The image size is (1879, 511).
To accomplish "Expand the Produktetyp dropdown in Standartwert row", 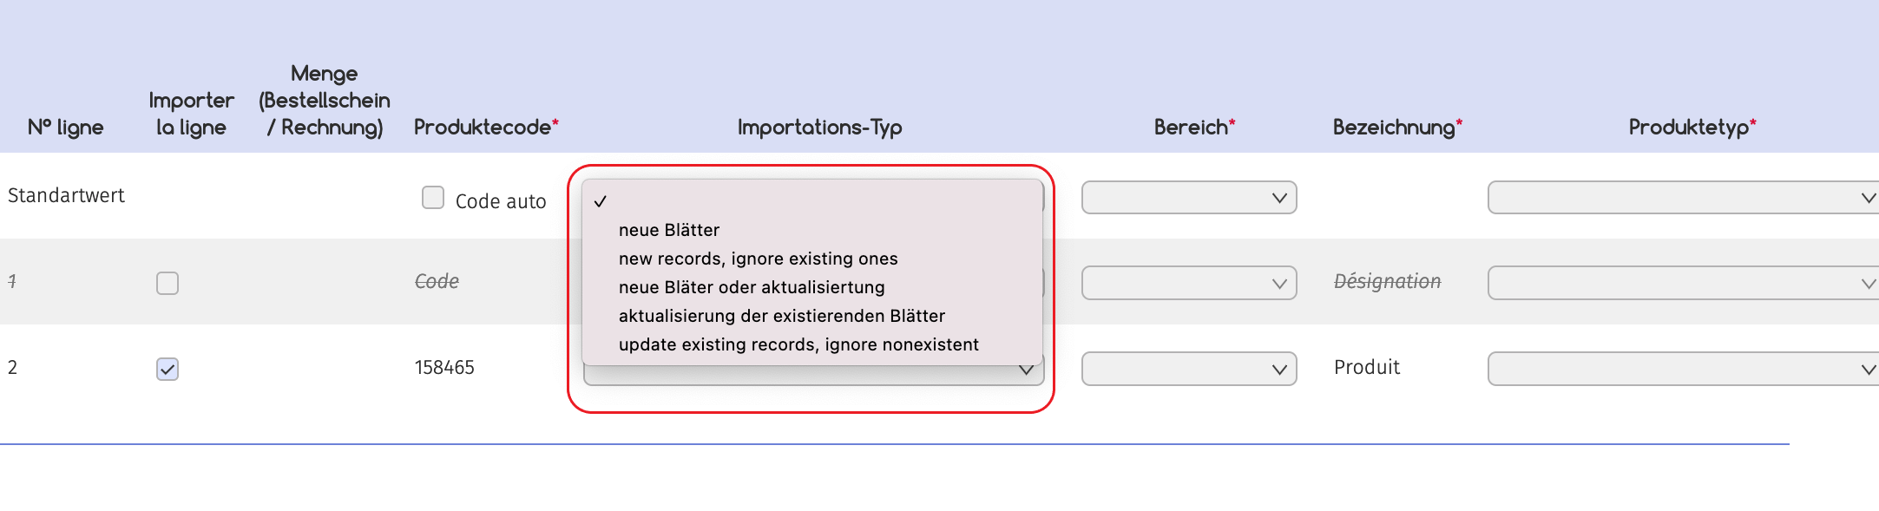I will (x=1683, y=198).
